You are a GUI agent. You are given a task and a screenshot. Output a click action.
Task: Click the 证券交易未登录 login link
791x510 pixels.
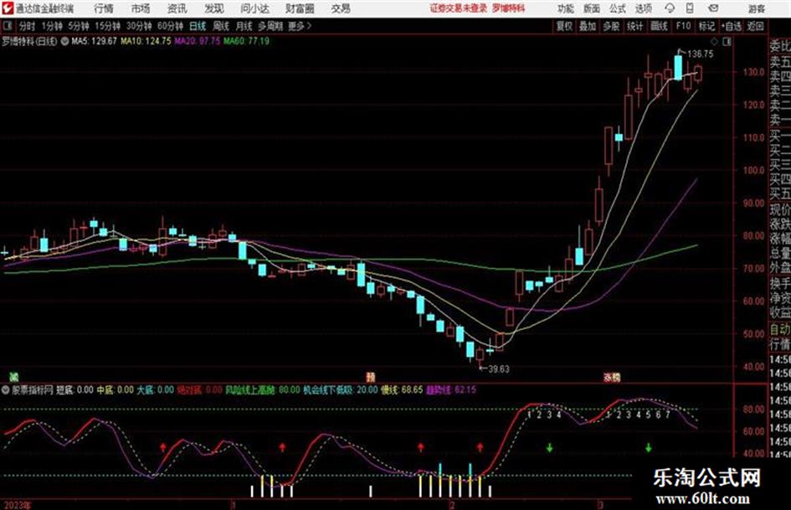(459, 8)
